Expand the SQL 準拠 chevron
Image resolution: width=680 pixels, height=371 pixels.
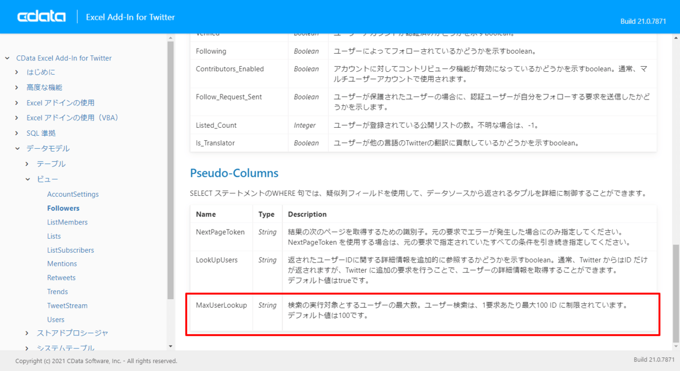coord(17,133)
